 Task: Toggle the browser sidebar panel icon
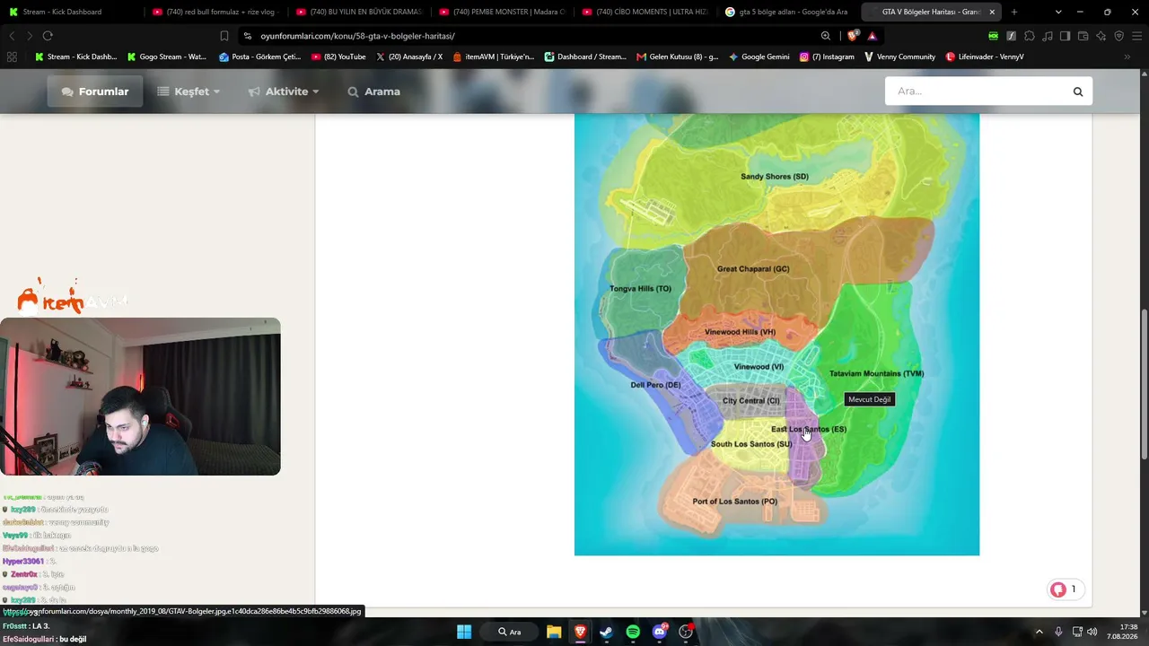point(1065,36)
